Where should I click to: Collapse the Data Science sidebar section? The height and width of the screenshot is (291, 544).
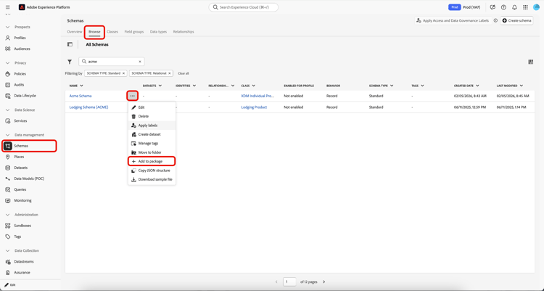pyautogui.click(x=8, y=110)
